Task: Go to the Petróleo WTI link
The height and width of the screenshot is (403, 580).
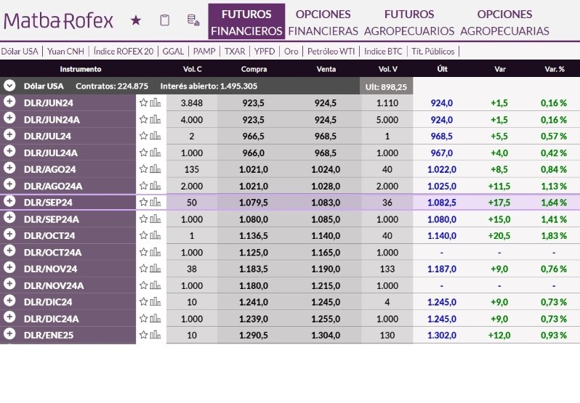Action: click(331, 52)
